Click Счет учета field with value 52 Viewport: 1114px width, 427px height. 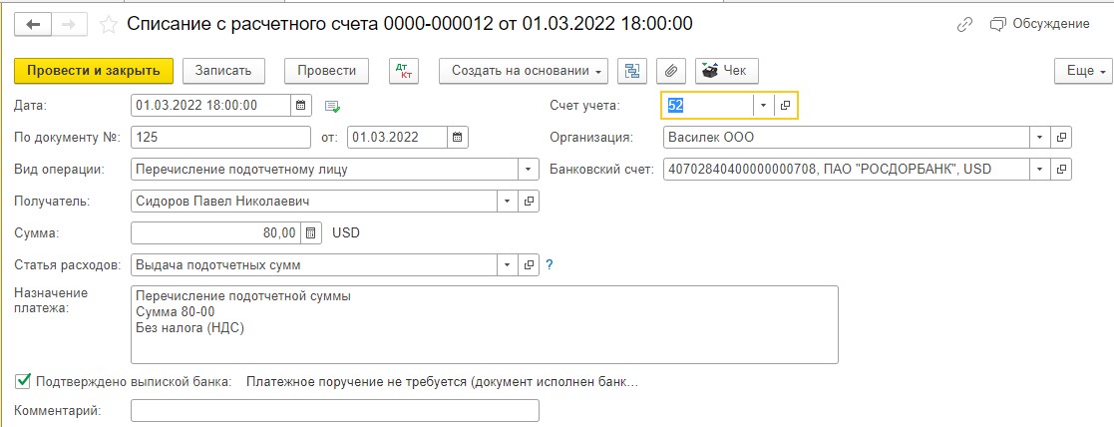coord(708,105)
